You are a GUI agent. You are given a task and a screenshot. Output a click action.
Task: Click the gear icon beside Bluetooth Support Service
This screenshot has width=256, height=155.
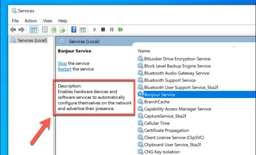click(x=140, y=80)
